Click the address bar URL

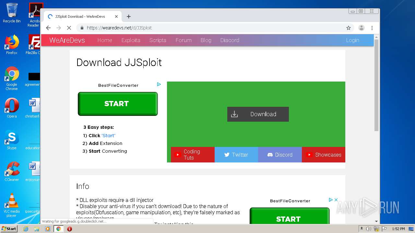(119, 28)
